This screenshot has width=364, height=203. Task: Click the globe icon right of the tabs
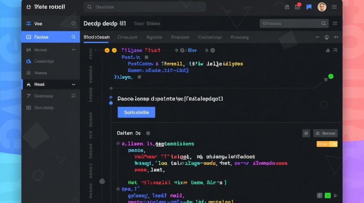coord(327,37)
